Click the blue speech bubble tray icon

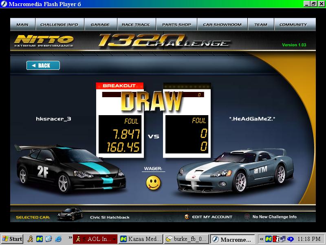click(x=290, y=239)
